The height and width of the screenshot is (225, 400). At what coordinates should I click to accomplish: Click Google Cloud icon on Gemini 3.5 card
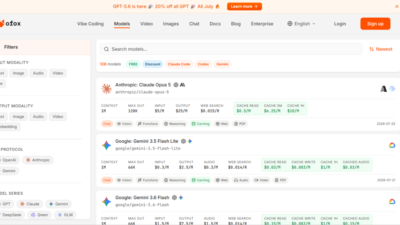coord(392,145)
